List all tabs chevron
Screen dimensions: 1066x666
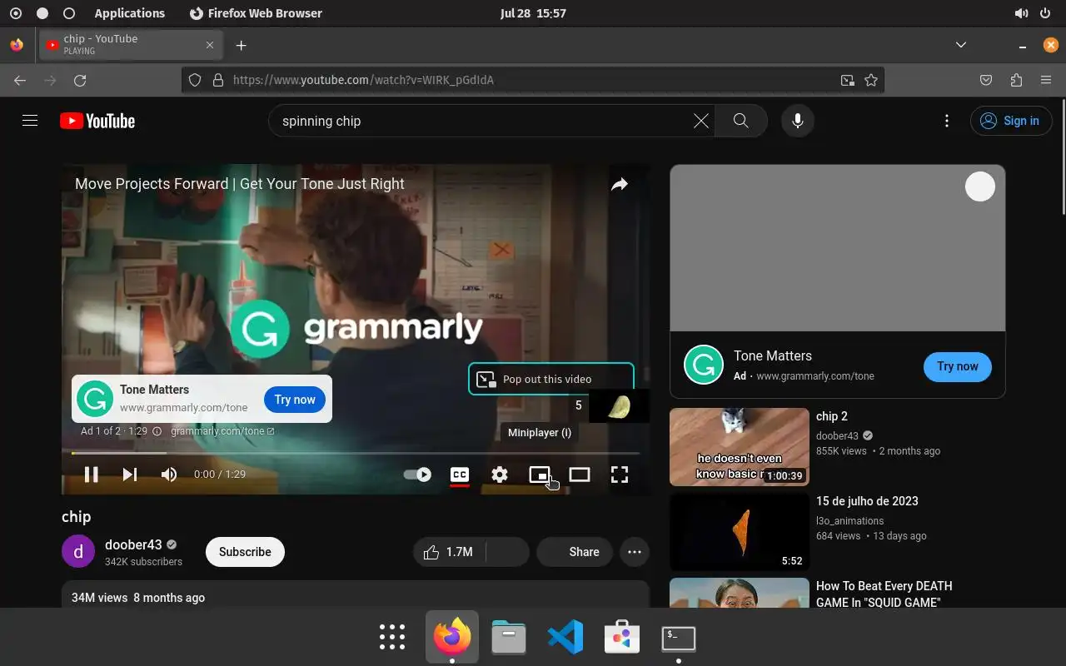[961, 45]
